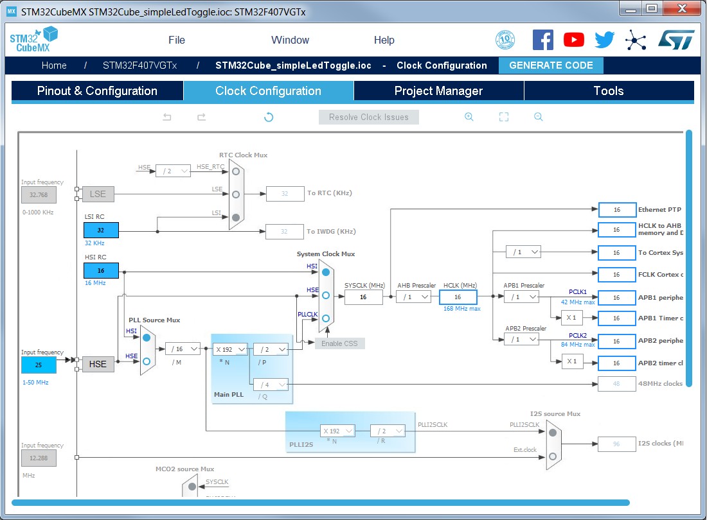This screenshot has height=520, width=707.
Task: Select PLLI2SCLK in I2S source Mux
Action: point(553,433)
